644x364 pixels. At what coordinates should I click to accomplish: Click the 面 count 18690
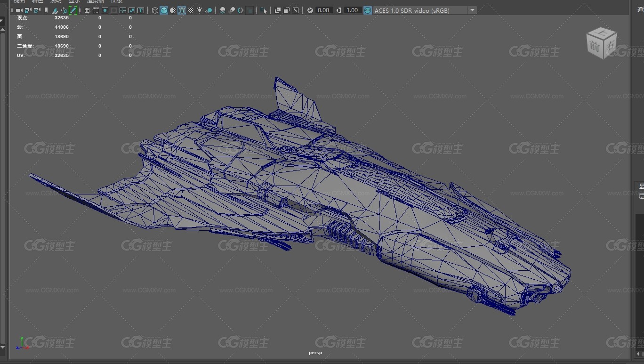point(62,37)
